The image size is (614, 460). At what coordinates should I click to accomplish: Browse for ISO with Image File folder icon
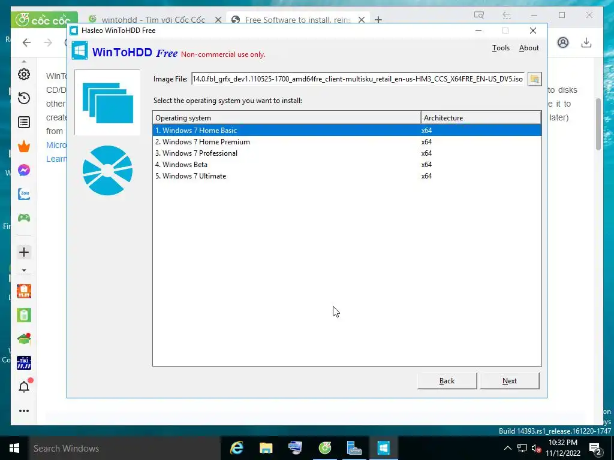pos(534,79)
